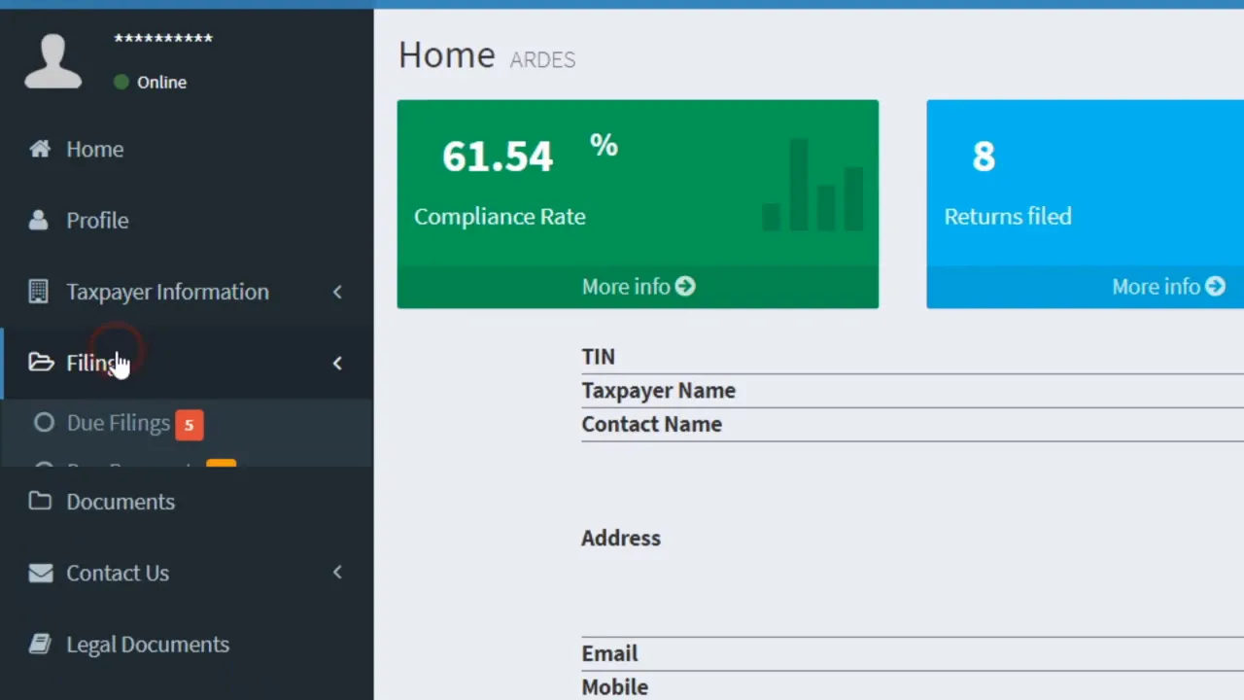Open the Home menu item
1244x700 pixels.
pyautogui.click(x=187, y=149)
